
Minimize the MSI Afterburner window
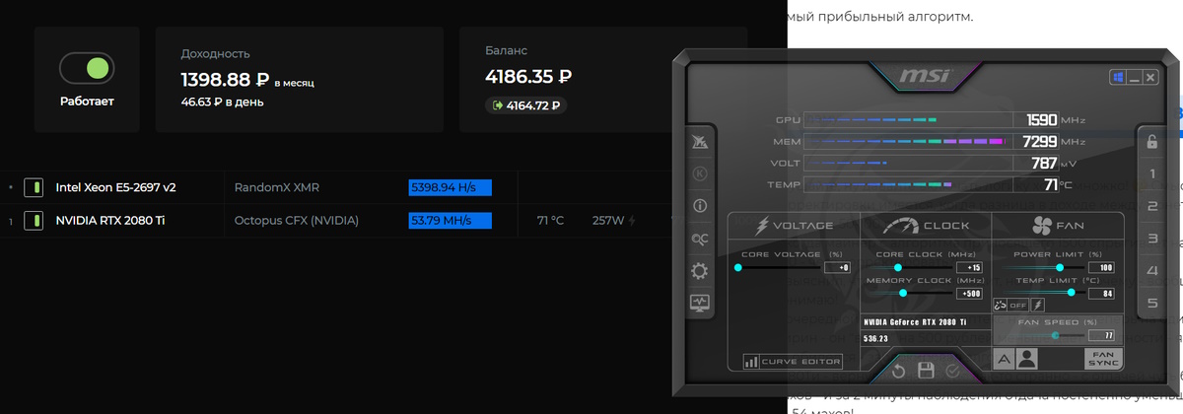1136,77
